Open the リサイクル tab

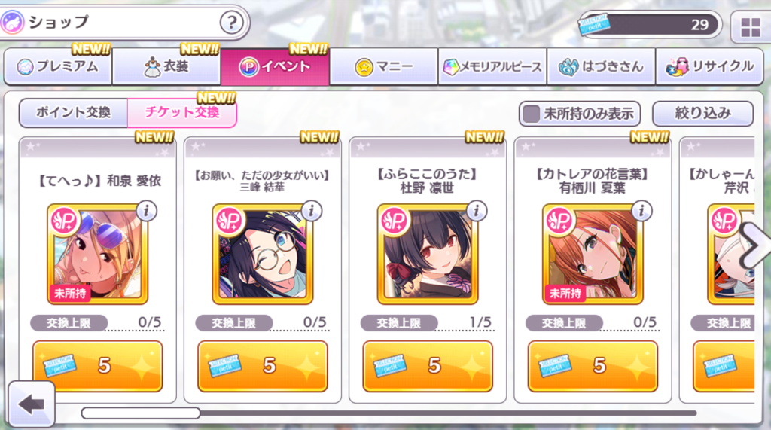(709, 66)
